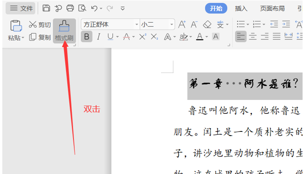Expand the highlight color dropdown
The height and width of the screenshot is (174, 303).
[x=191, y=37]
